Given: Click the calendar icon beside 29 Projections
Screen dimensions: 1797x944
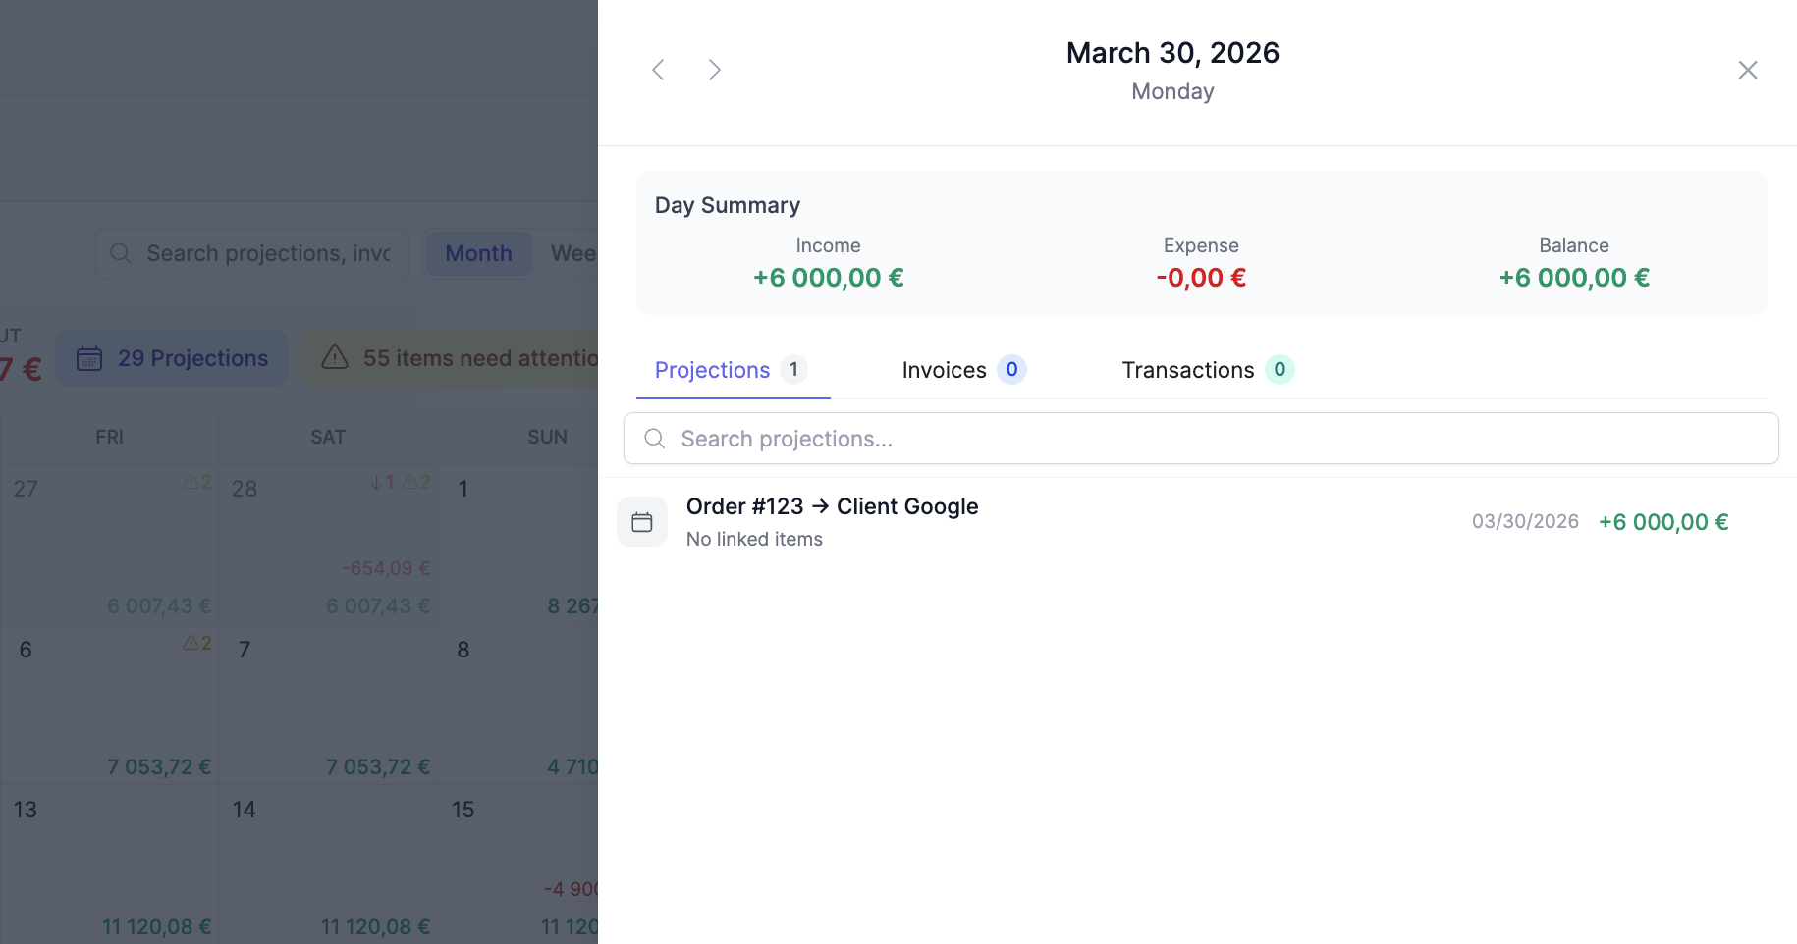Looking at the screenshot, I should (x=89, y=358).
